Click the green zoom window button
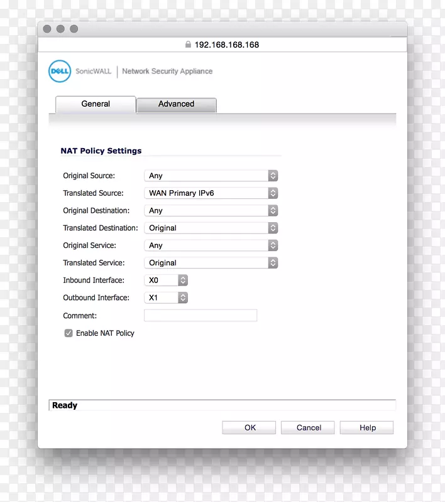445x502 pixels. (74, 29)
